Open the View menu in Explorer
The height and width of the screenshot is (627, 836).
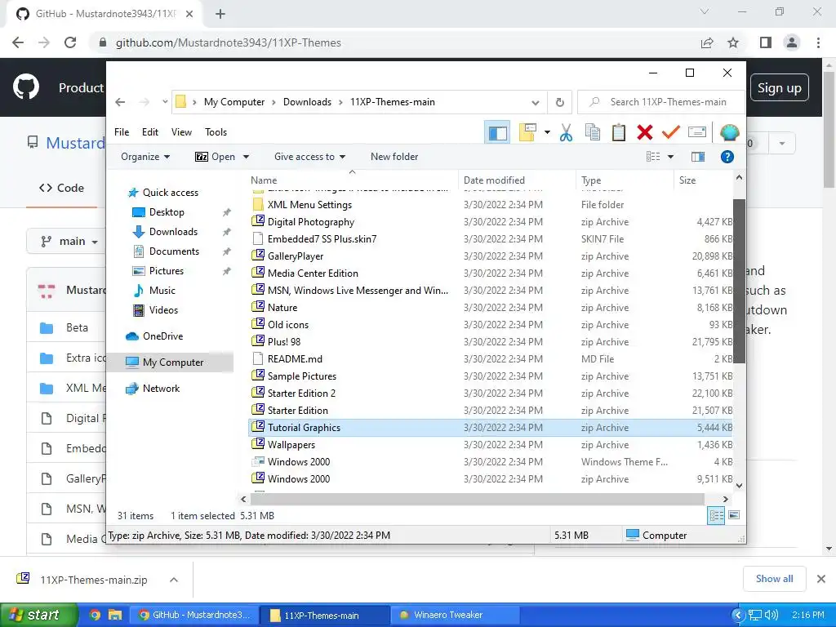point(181,132)
